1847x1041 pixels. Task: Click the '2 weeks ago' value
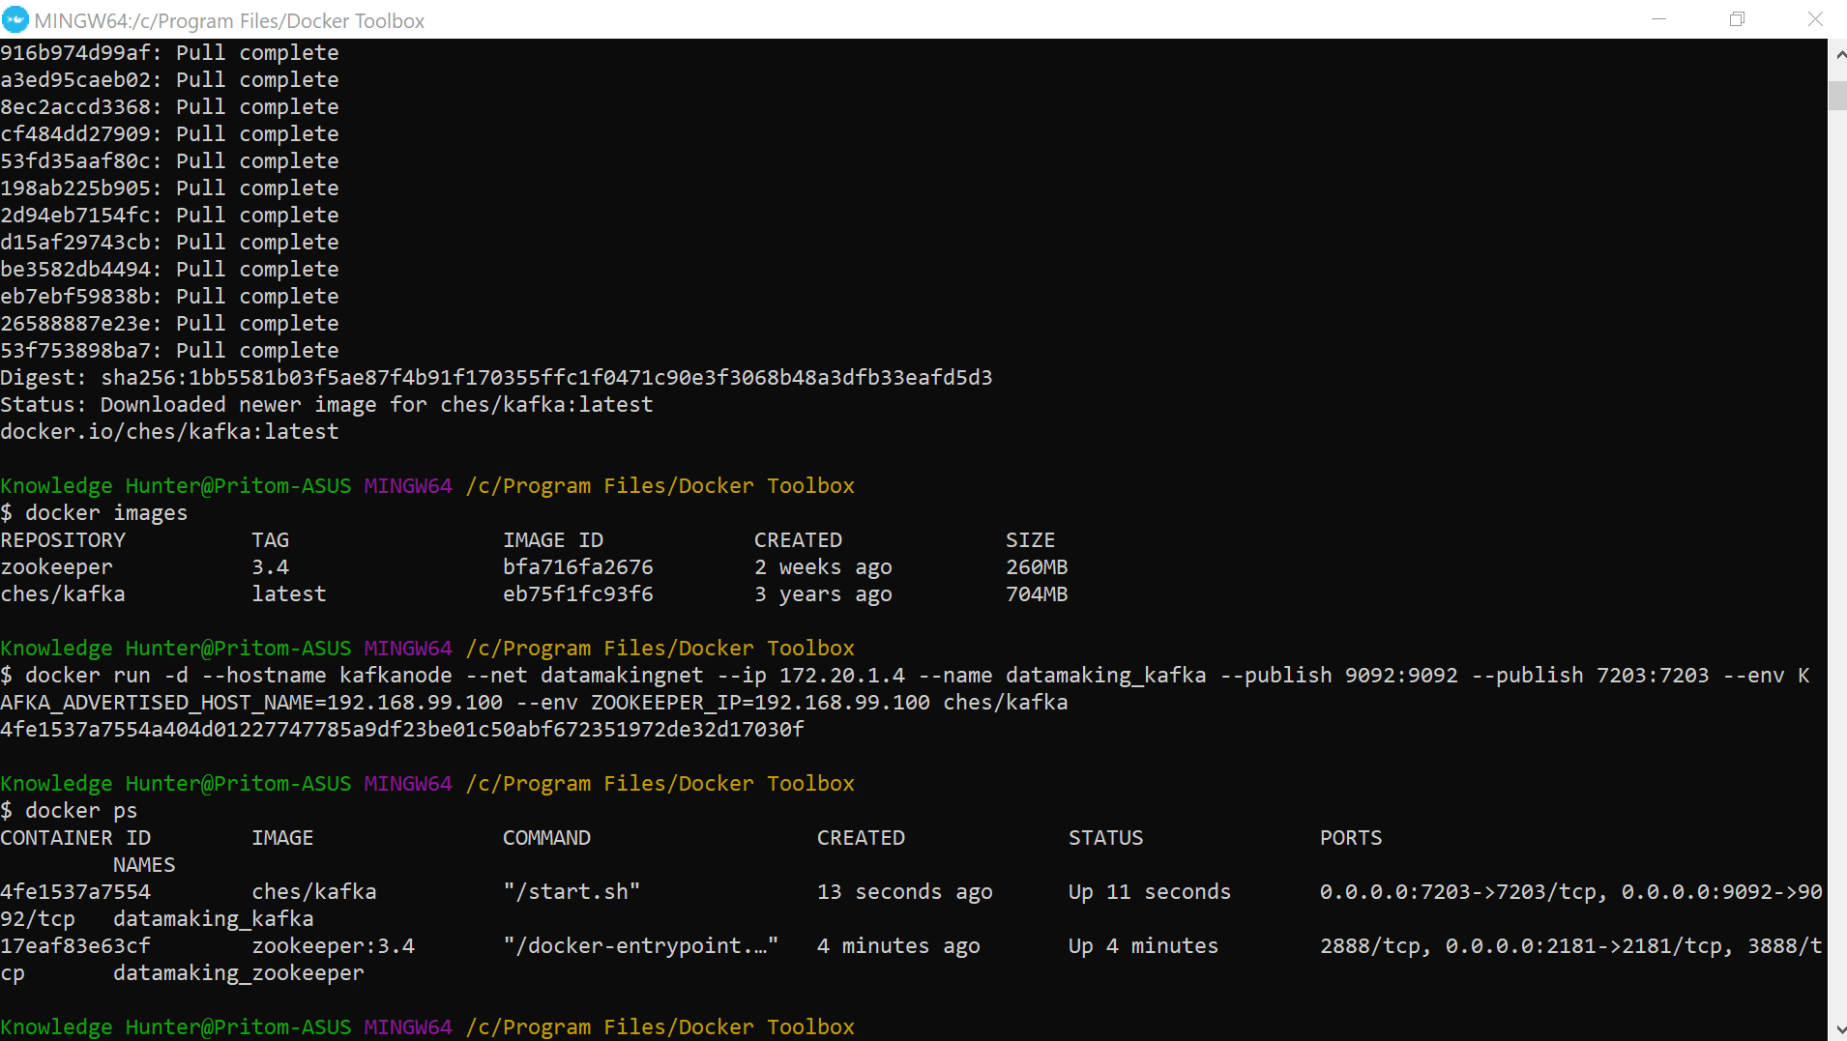823,567
